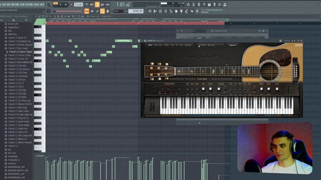Screen dimensions: 321x180
Task: Show the Channel rack toolbar icon
Action: pyautogui.click(x=160, y=11)
